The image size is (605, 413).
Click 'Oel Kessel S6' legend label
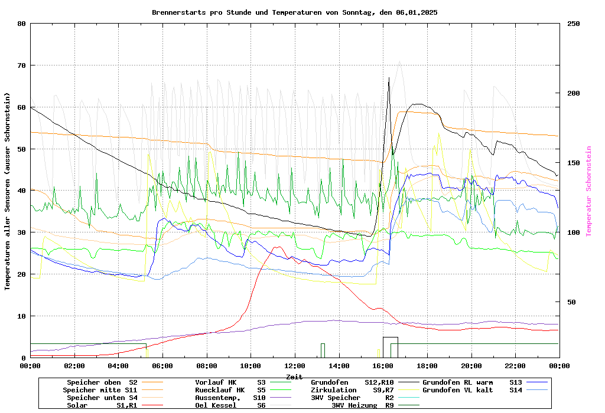[x=230, y=405]
